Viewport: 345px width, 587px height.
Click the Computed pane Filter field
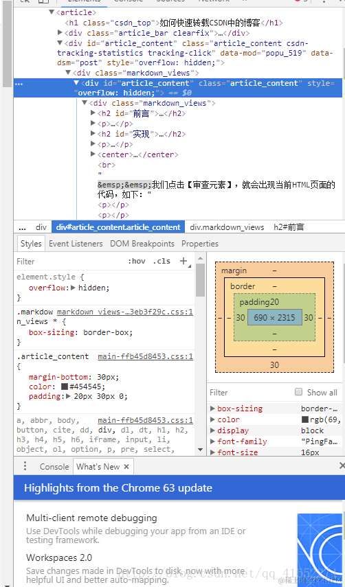(249, 392)
